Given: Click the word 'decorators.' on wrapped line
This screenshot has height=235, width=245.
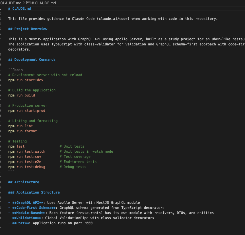Looking at the screenshot, I should coord(19,49).
